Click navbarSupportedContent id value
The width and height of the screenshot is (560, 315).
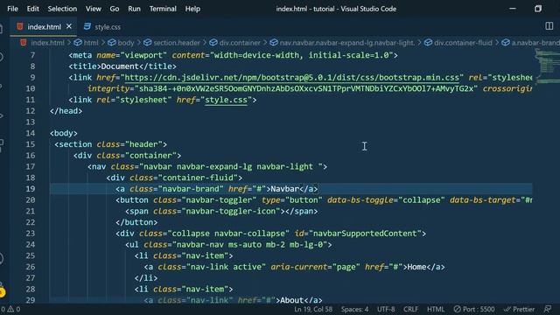click(x=365, y=234)
